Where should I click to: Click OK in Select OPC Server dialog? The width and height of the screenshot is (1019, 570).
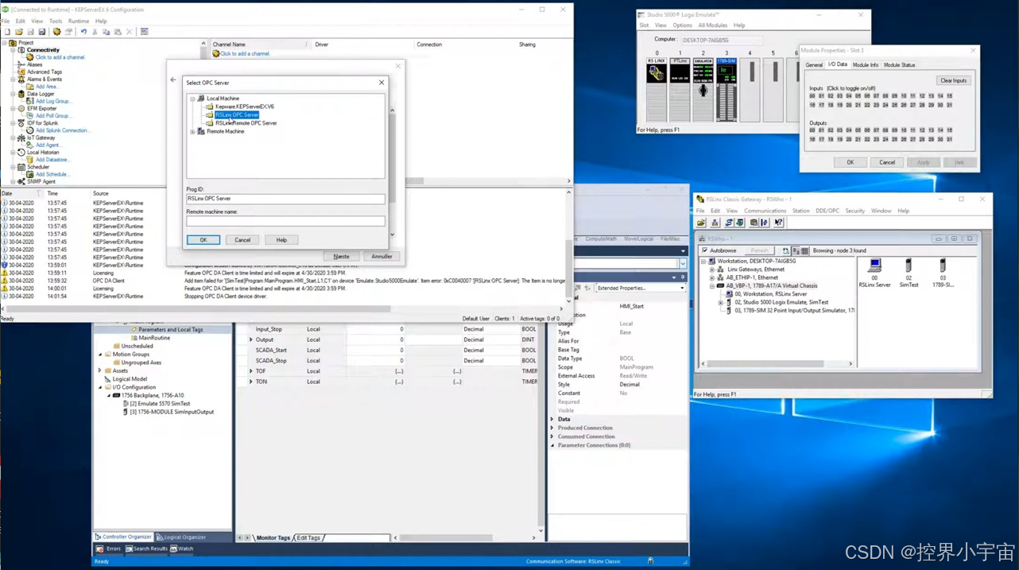click(203, 240)
